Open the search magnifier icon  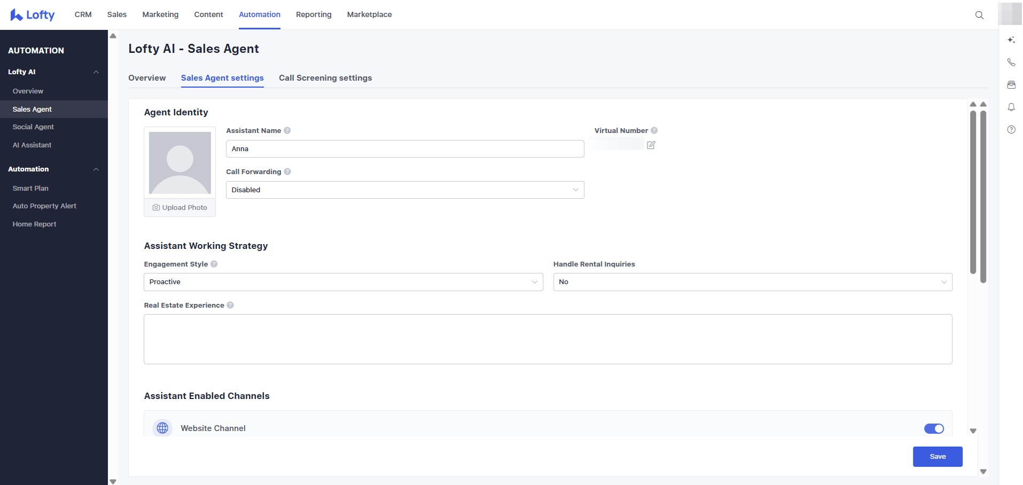click(x=979, y=15)
